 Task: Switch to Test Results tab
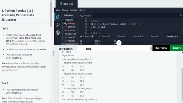[65, 49]
